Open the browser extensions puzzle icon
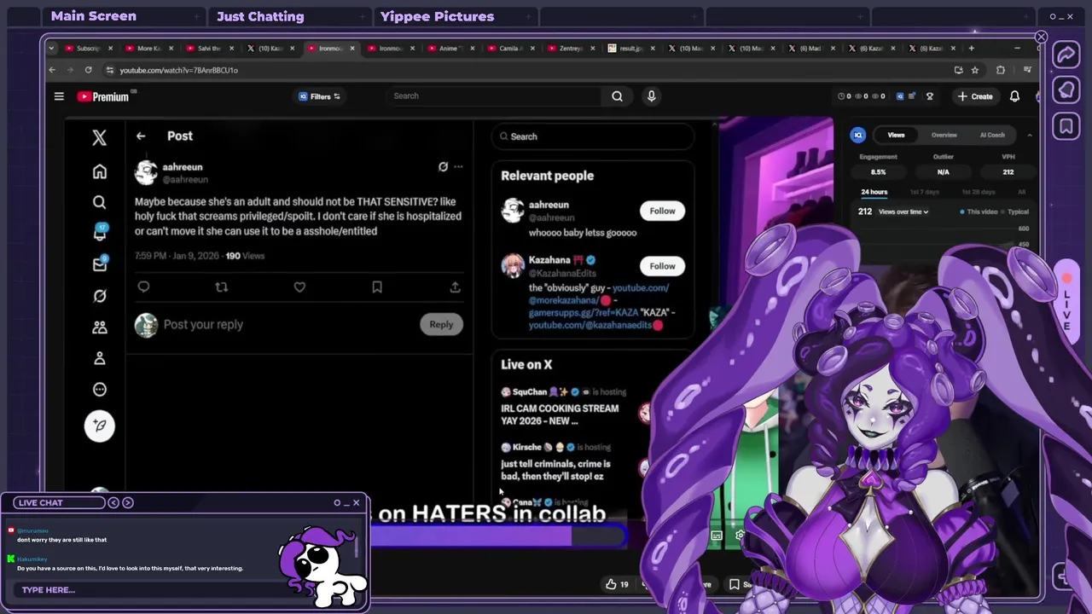This screenshot has height=614, width=1092. tap(1001, 70)
